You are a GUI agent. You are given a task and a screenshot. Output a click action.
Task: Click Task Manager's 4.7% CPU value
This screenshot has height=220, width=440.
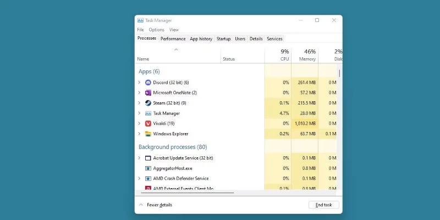click(x=284, y=113)
